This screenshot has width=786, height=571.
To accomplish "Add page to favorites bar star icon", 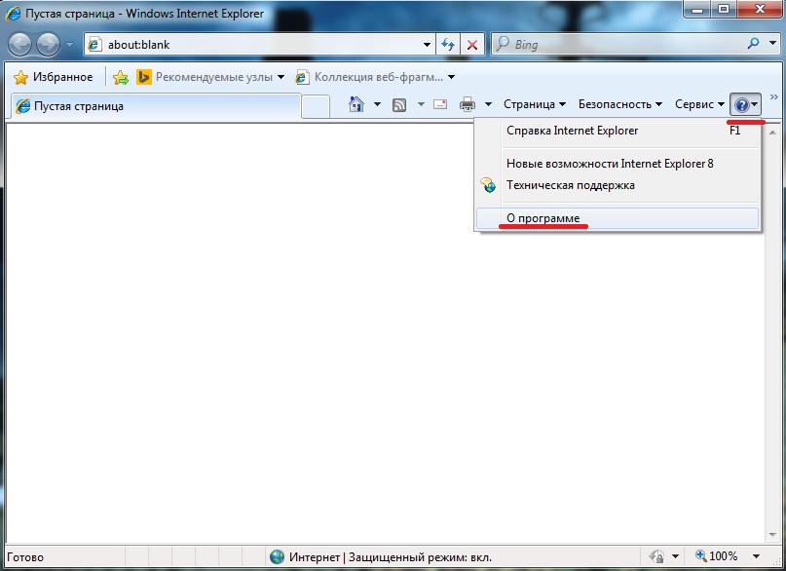I will [121, 77].
